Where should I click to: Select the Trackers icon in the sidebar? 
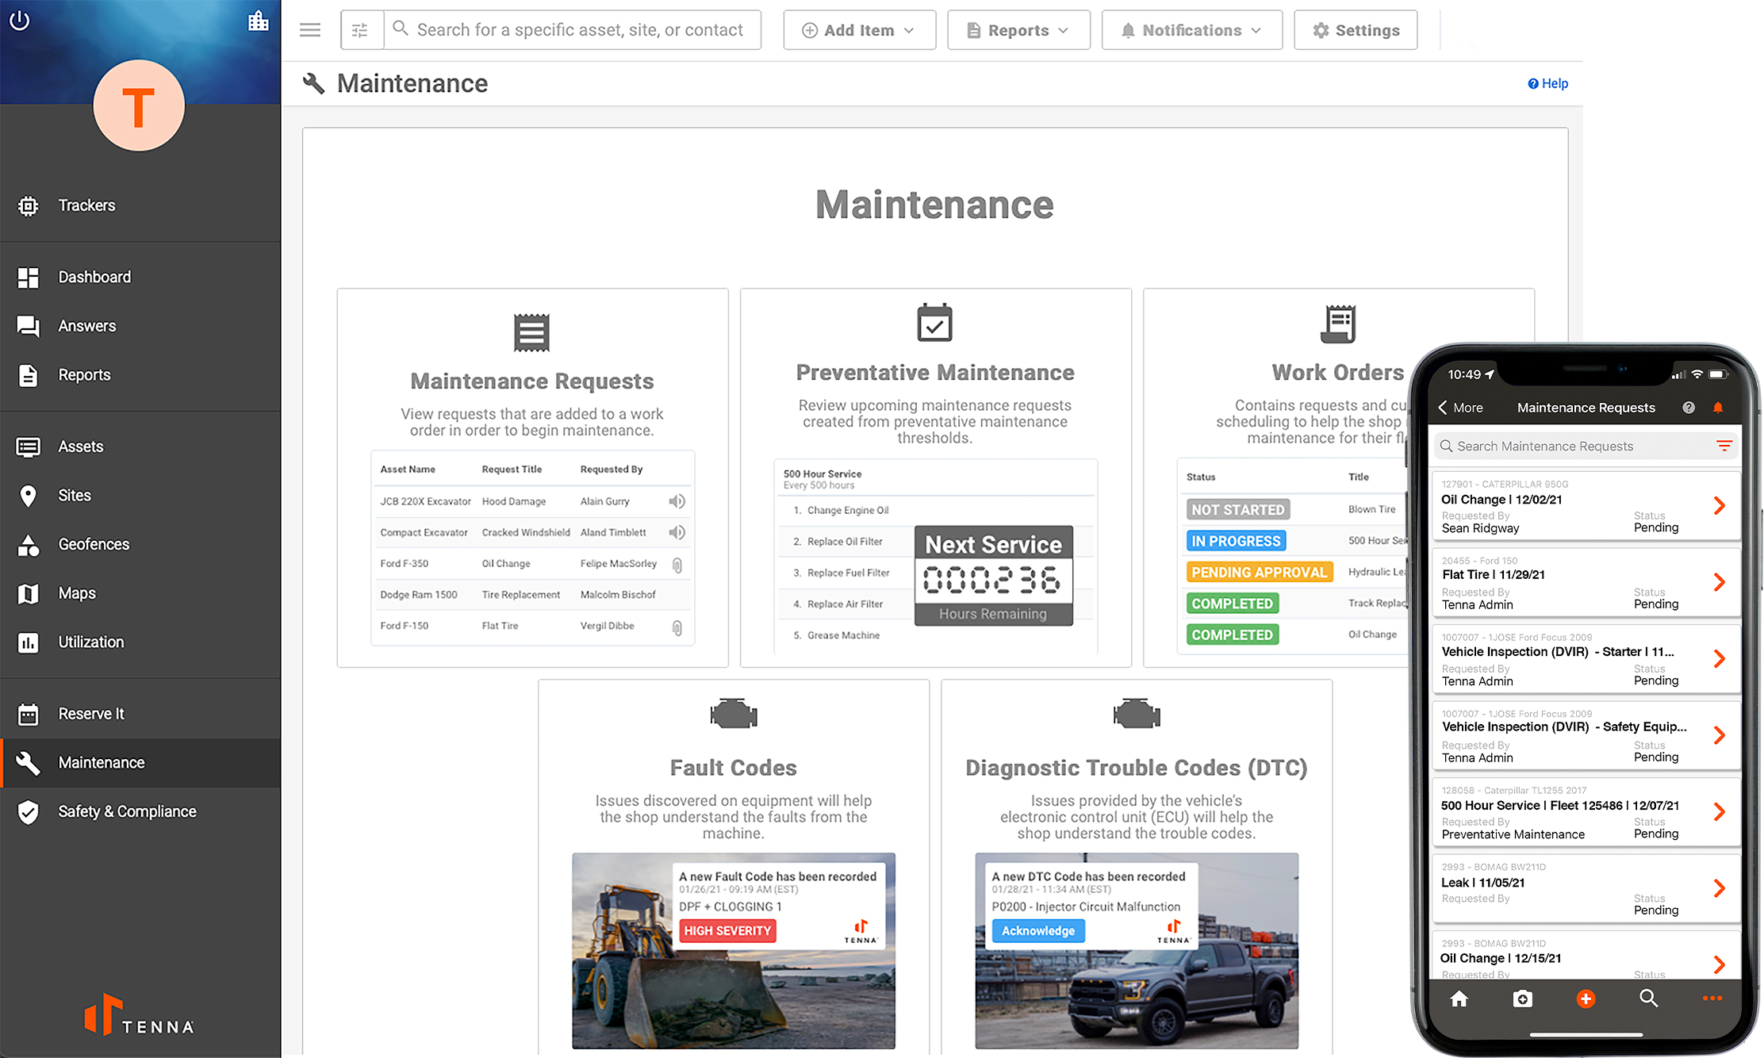pos(29,205)
